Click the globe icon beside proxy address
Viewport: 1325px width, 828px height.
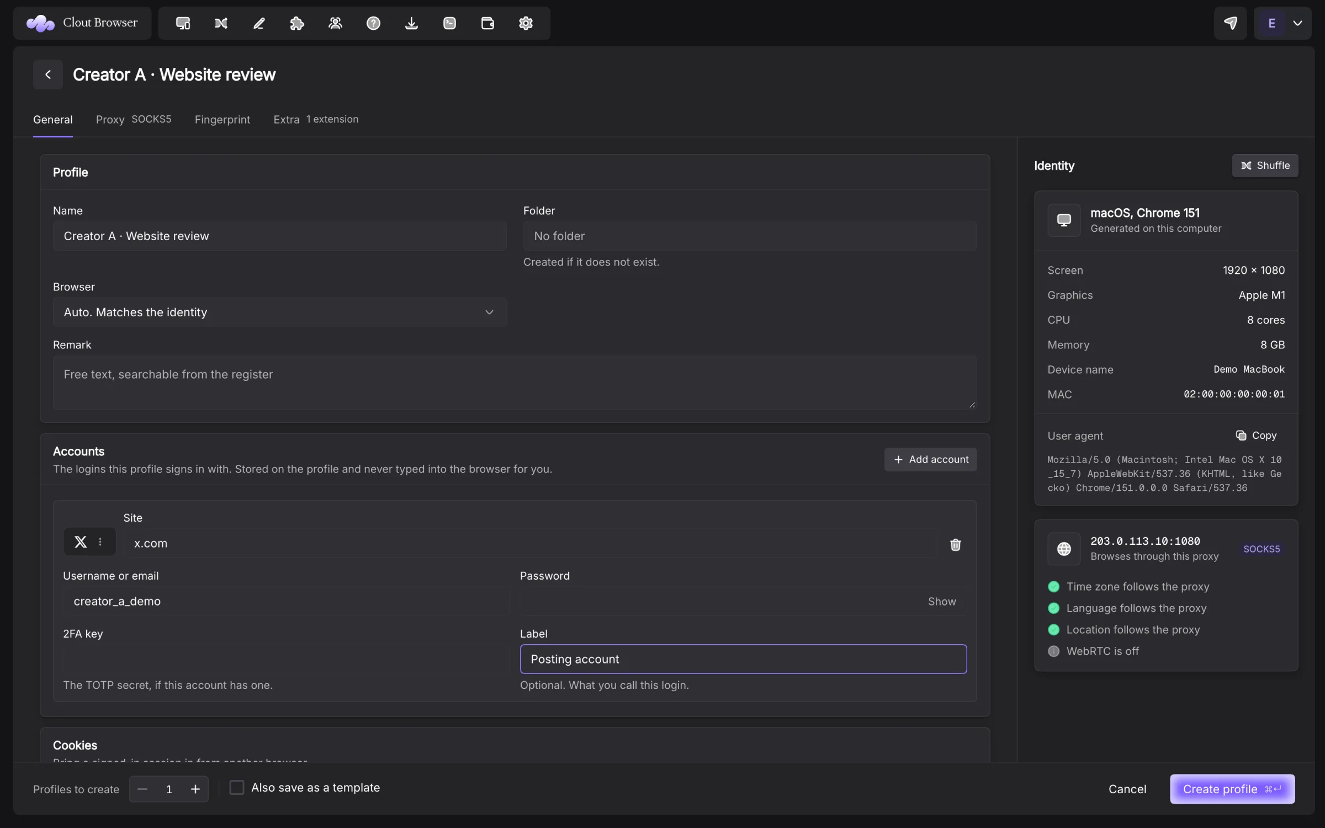pyautogui.click(x=1064, y=549)
